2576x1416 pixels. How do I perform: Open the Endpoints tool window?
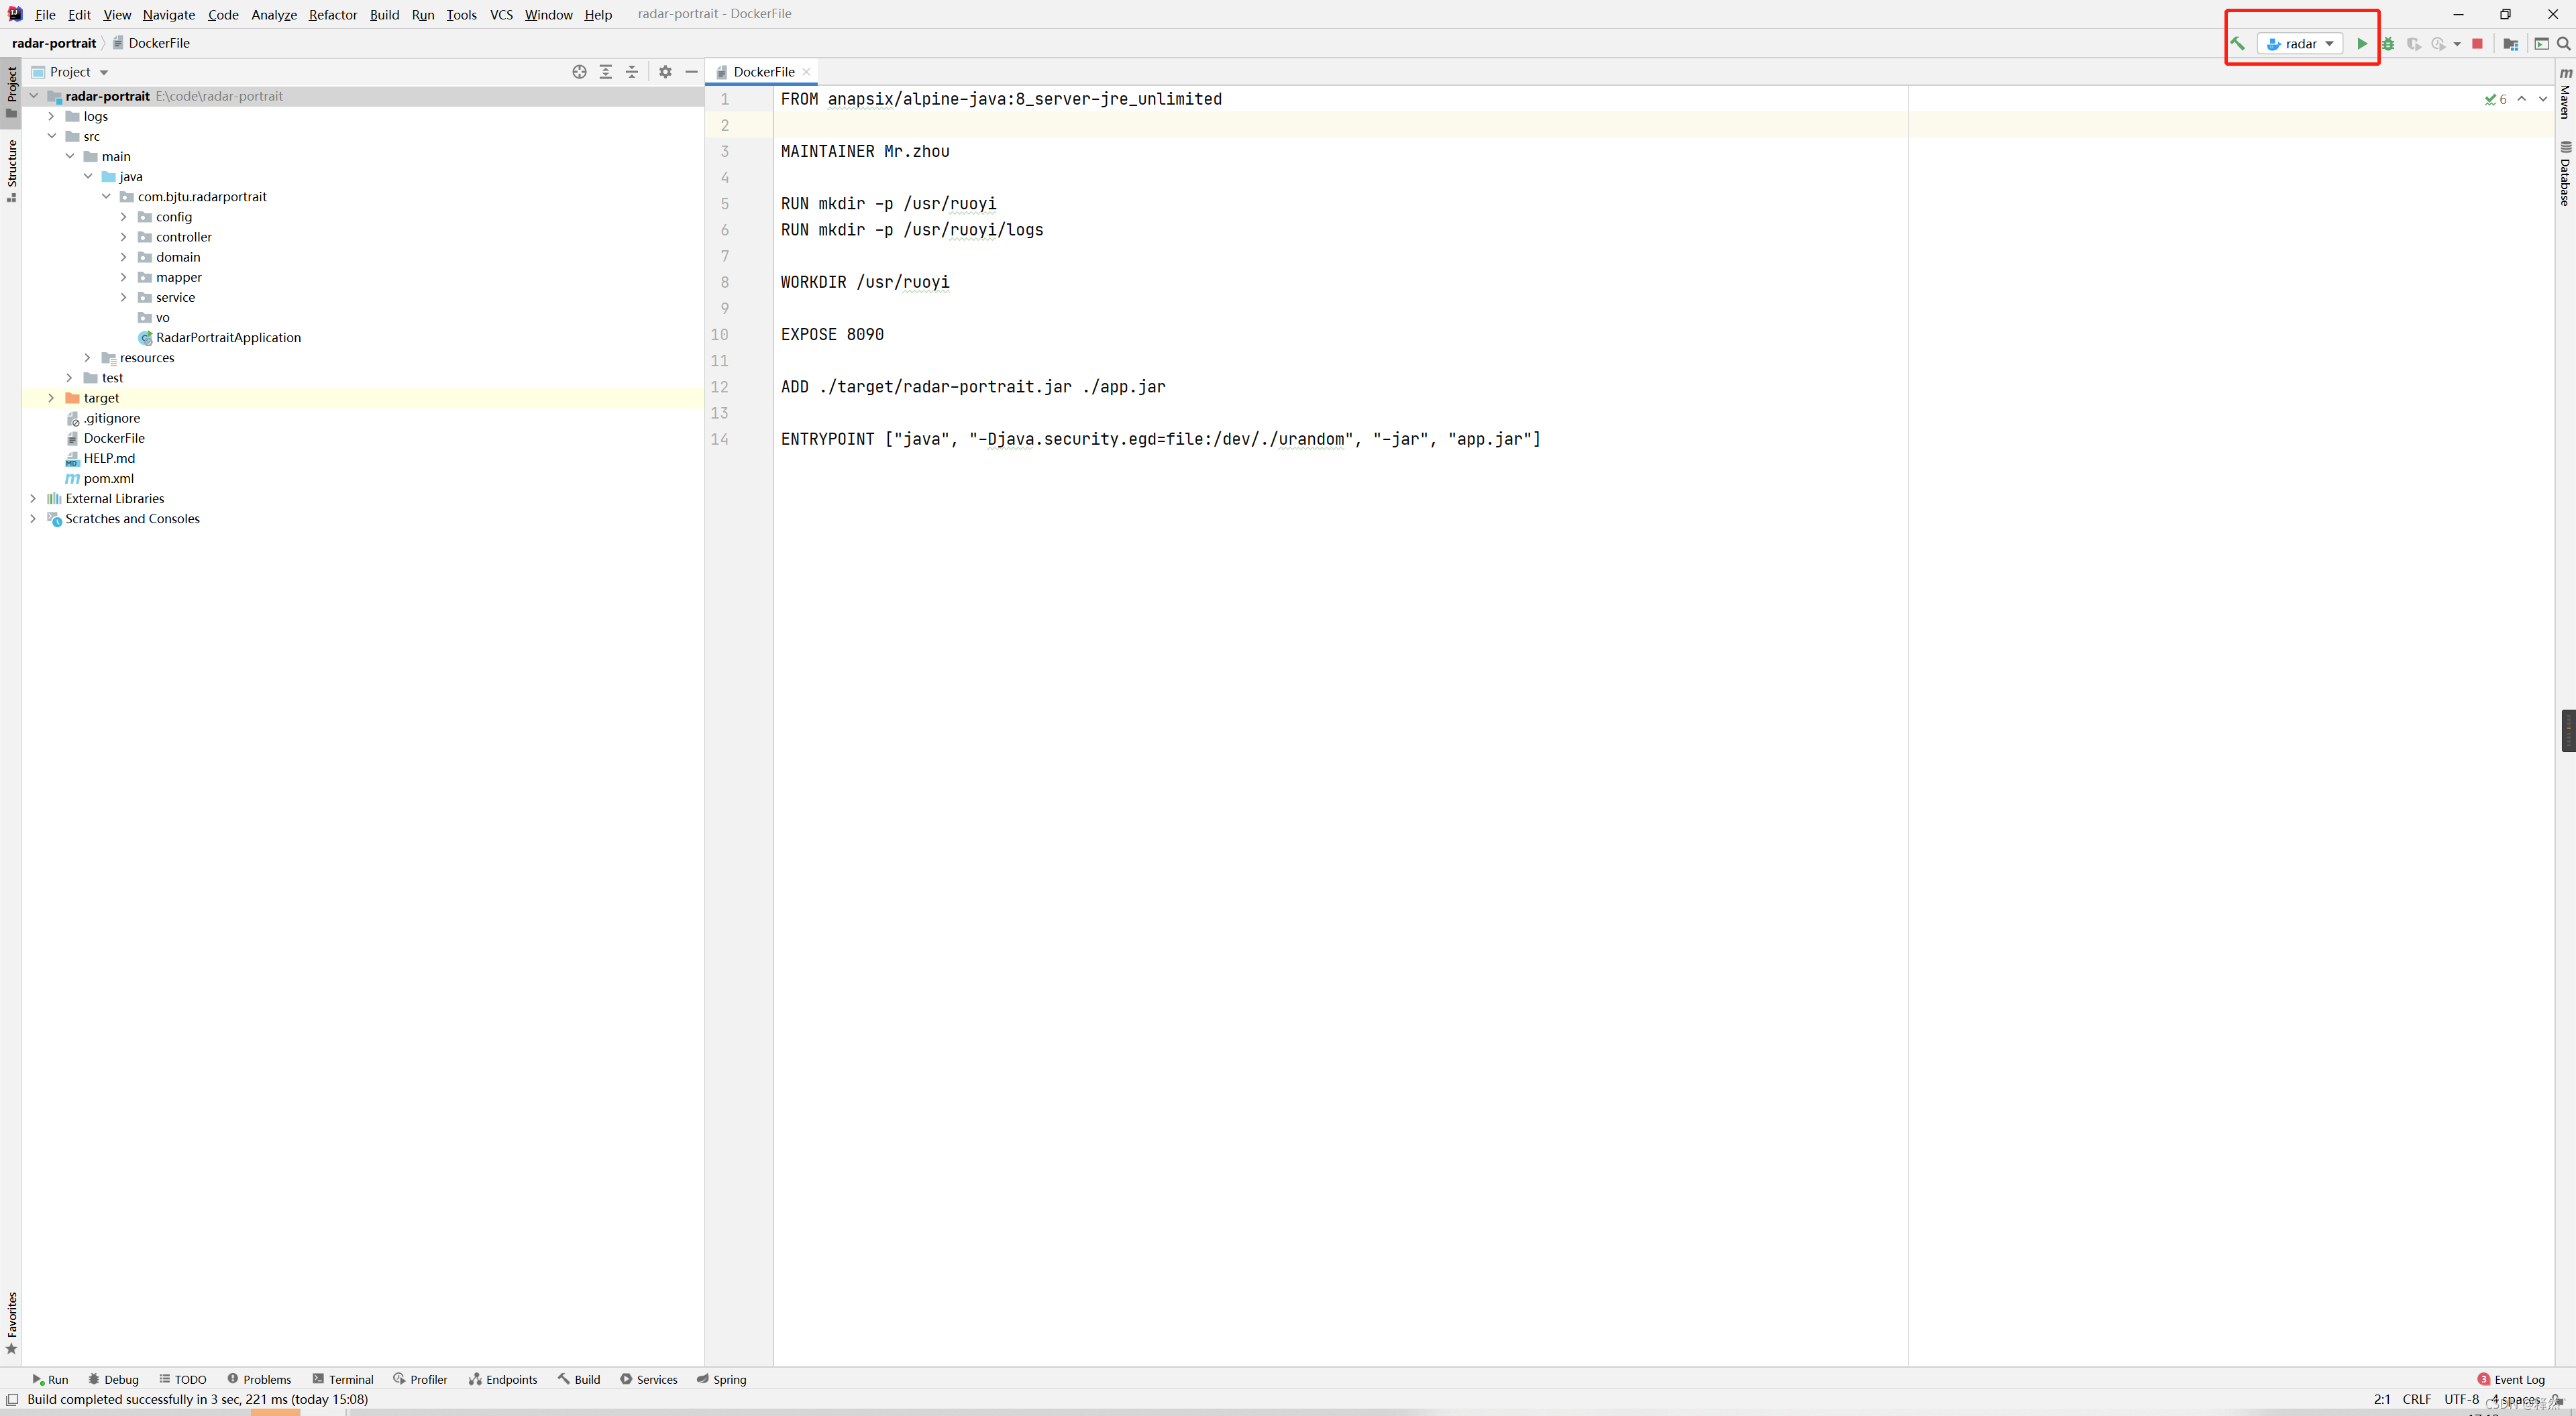(x=502, y=1379)
